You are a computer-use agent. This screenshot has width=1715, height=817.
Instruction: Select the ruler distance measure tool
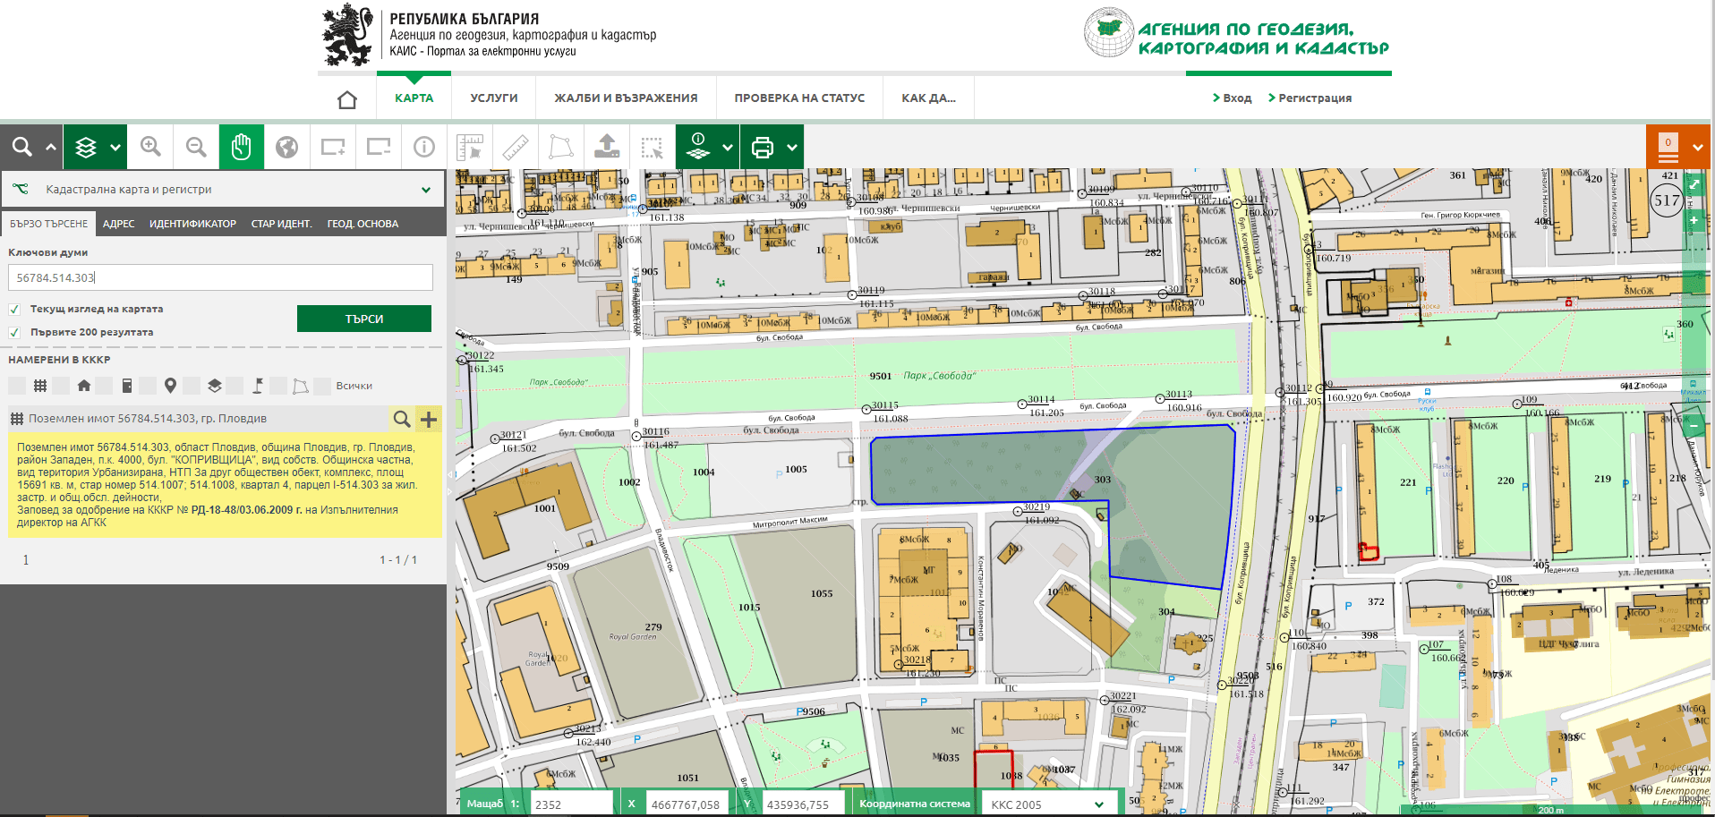516,147
